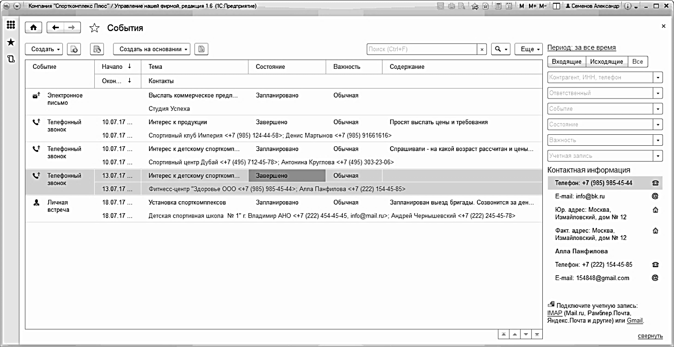Open the IMAP account connection link

[555, 313]
